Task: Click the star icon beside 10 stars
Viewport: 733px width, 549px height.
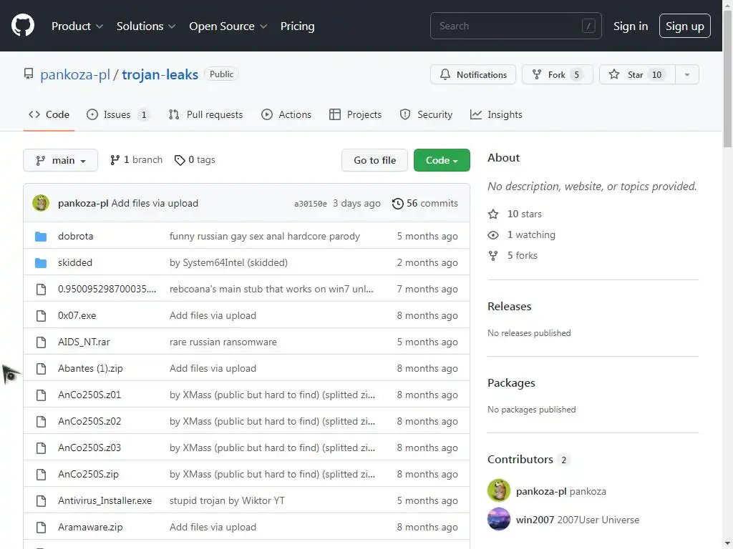Action: tap(493, 214)
